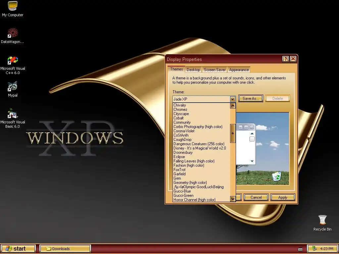Select Microsoft Visual Basic 6.0 shortcut

(x=13, y=118)
